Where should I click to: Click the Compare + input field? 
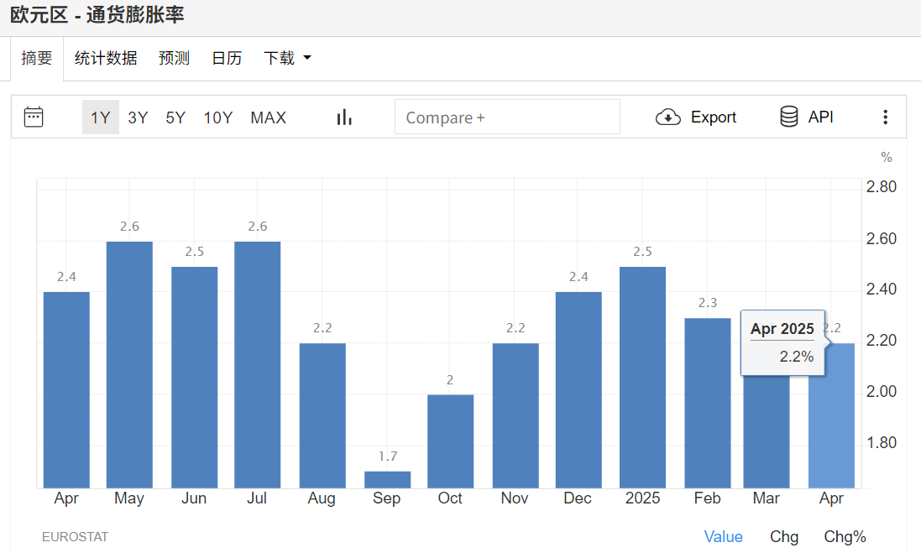[507, 117]
